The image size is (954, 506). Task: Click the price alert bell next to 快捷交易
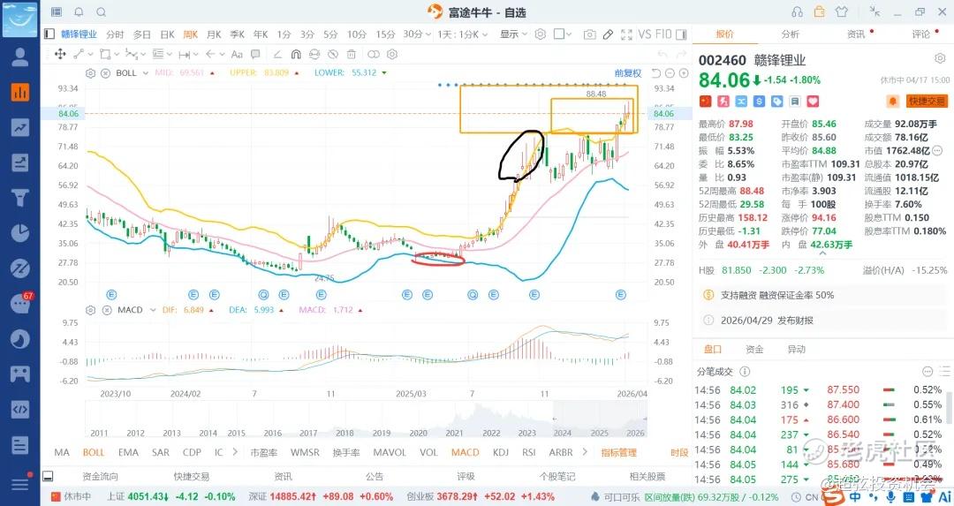point(893,101)
